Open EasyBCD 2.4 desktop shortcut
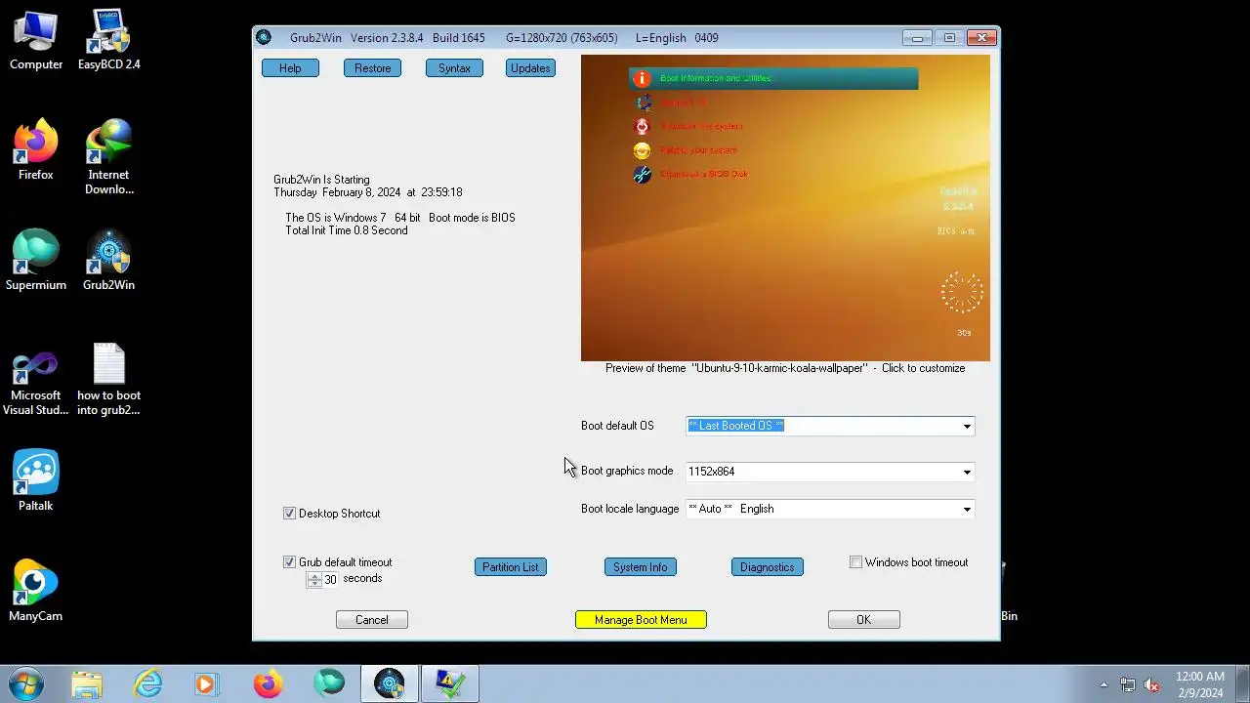1250x703 pixels. pyautogui.click(x=108, y=41)
